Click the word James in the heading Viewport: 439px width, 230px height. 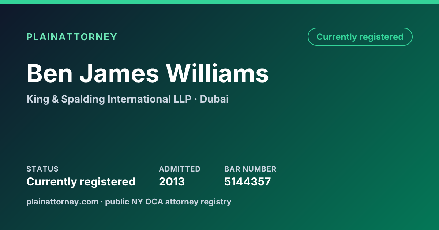point(120,73)
